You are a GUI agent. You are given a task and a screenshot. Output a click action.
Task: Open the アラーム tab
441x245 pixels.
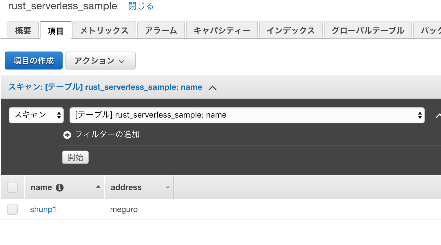click(161, 30)
